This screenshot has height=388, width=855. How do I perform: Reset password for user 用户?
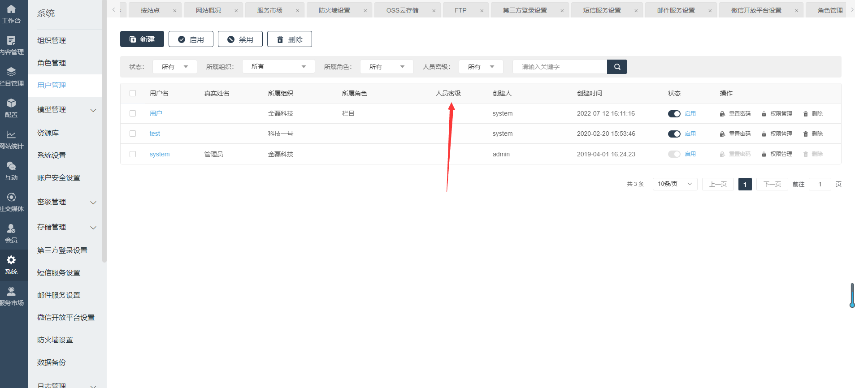[x=735, y=114]
